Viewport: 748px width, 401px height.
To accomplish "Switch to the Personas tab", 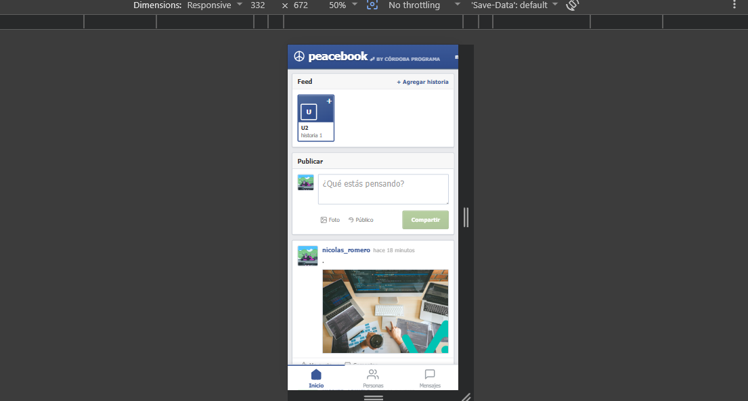I will [373, 379].
